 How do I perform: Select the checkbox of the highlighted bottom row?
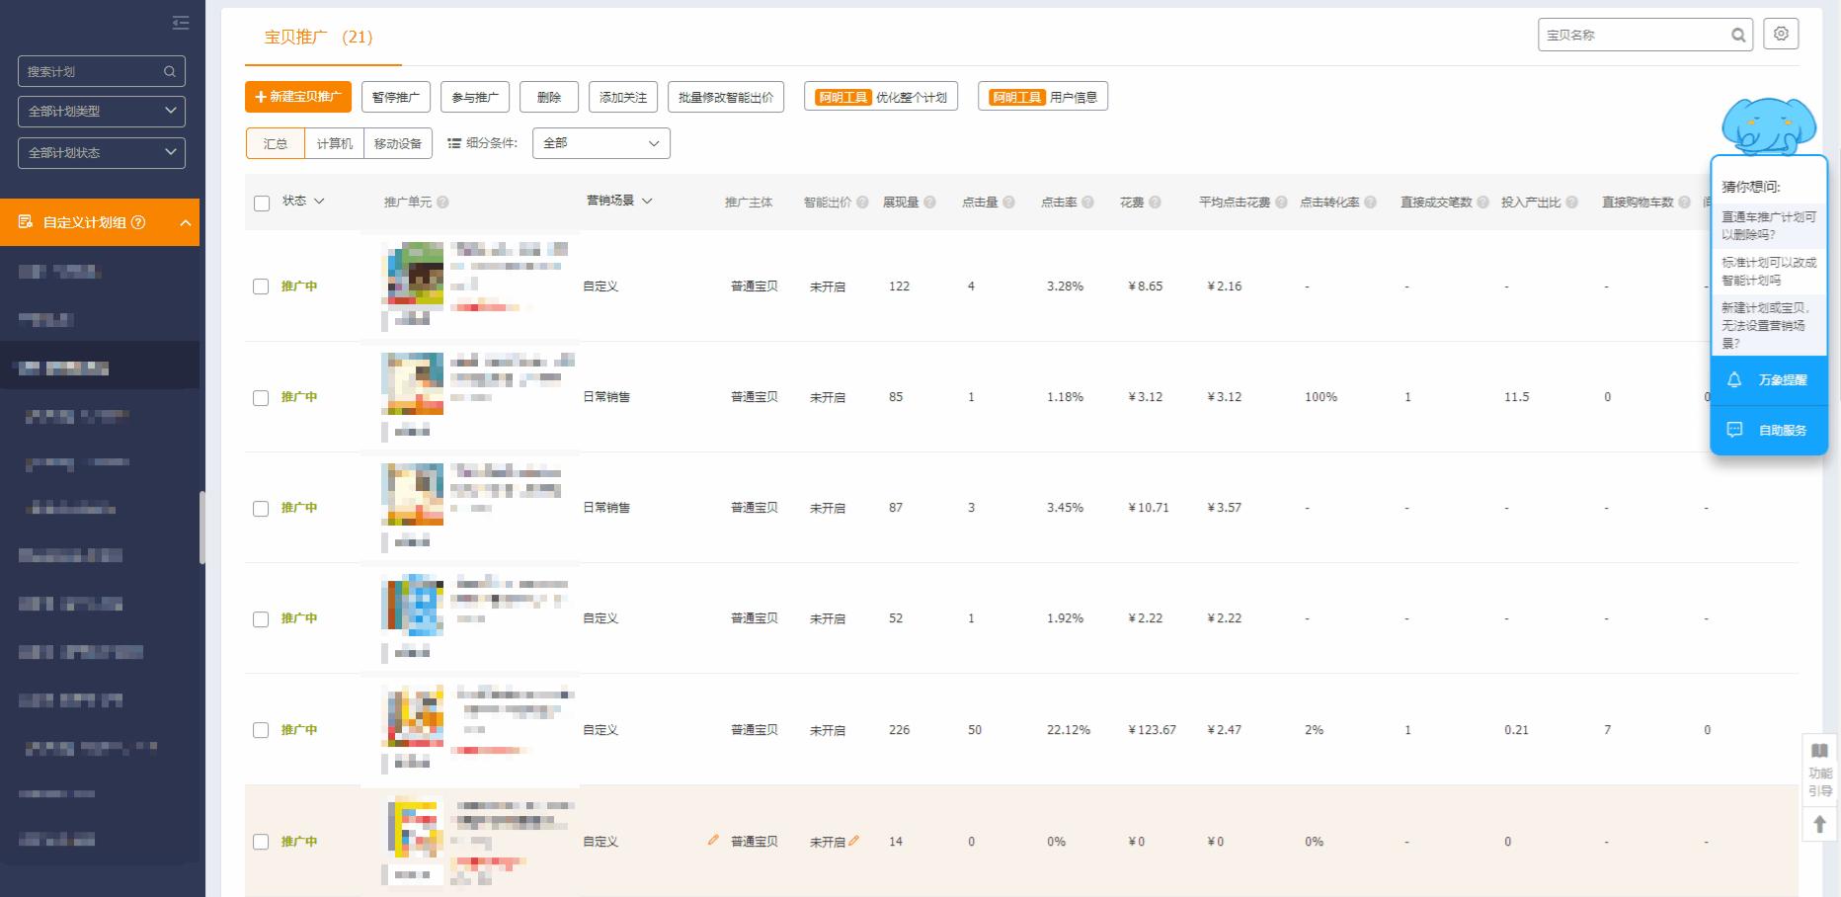point(262,842)
